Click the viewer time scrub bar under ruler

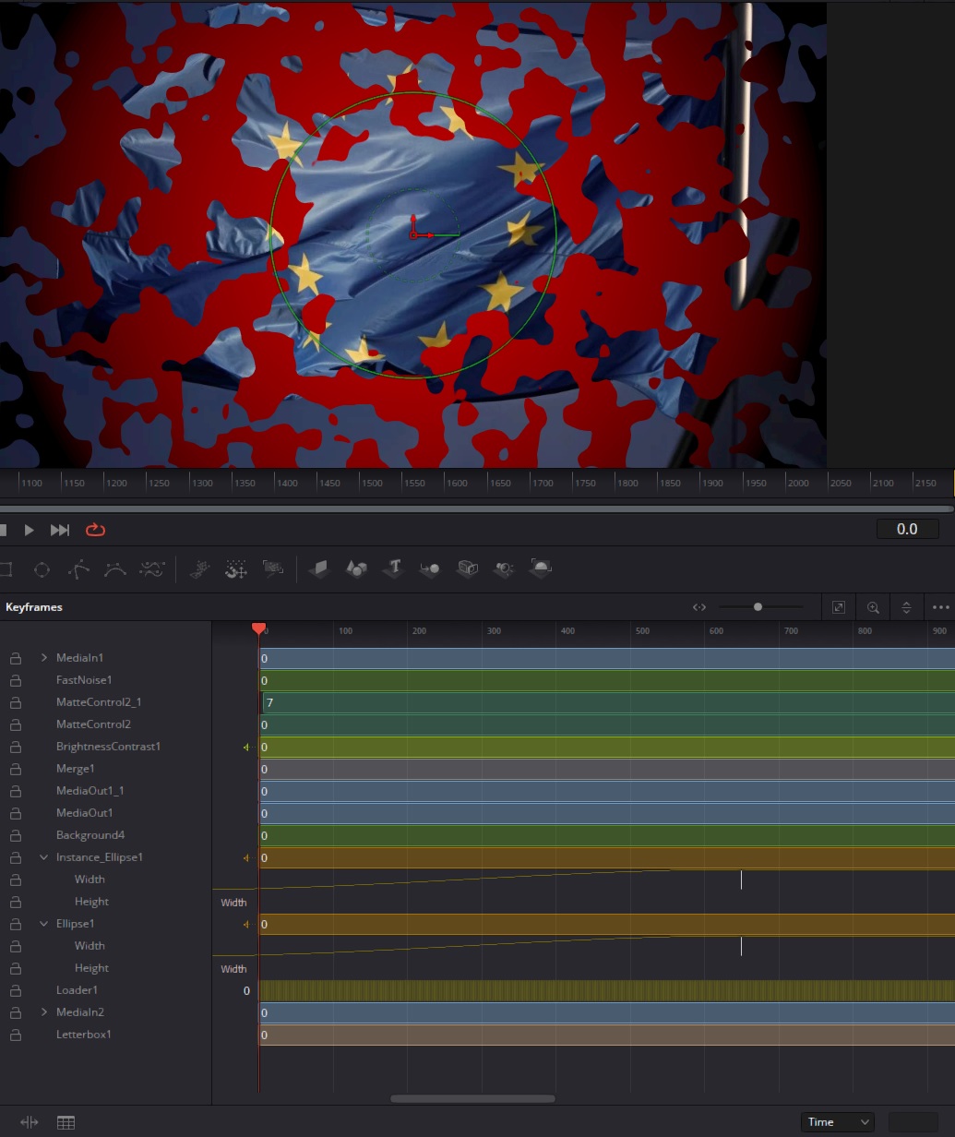click(477, 509)
